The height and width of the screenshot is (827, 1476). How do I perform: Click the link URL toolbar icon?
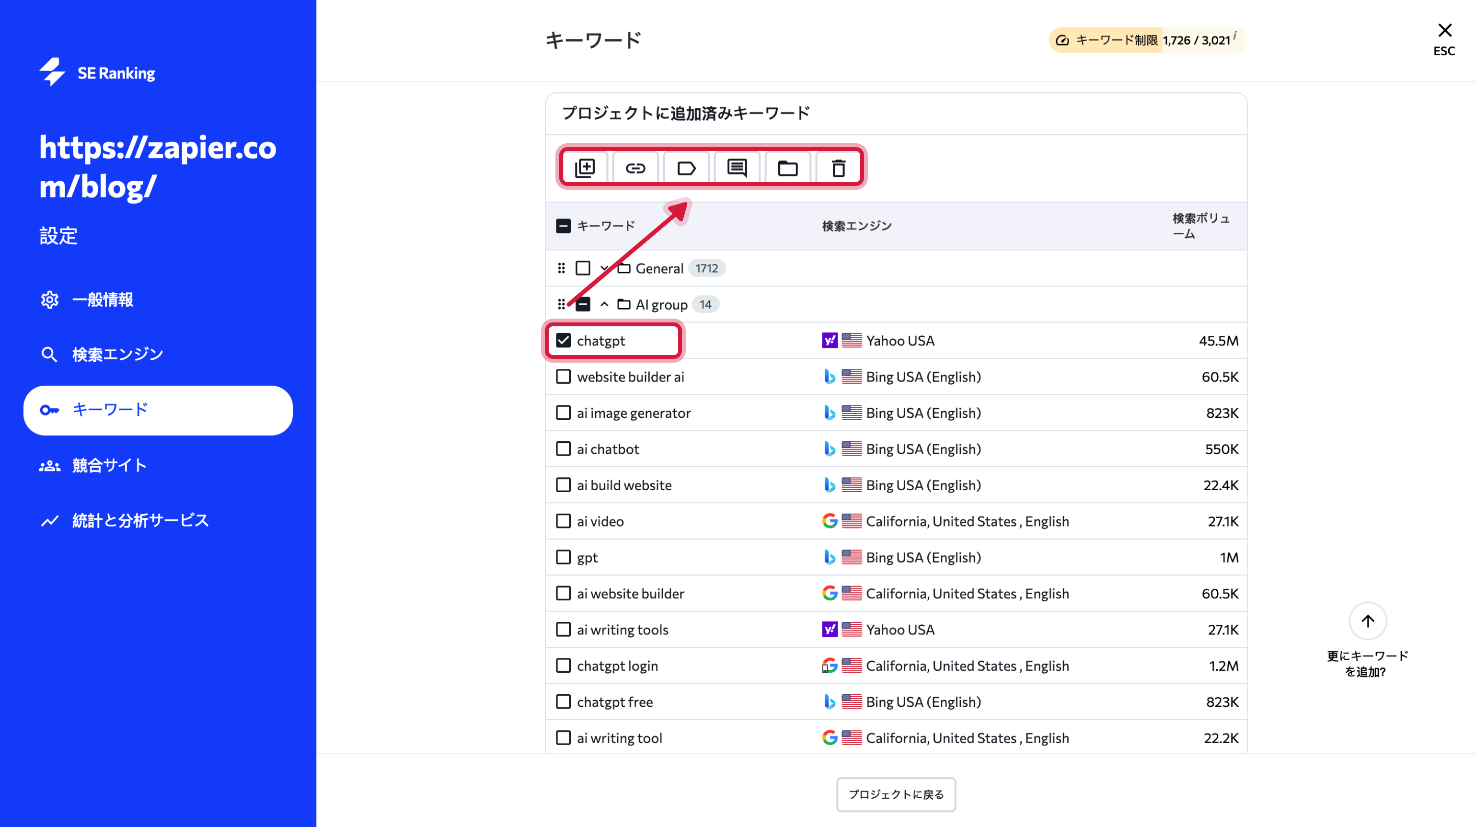[x=635, y=168]
